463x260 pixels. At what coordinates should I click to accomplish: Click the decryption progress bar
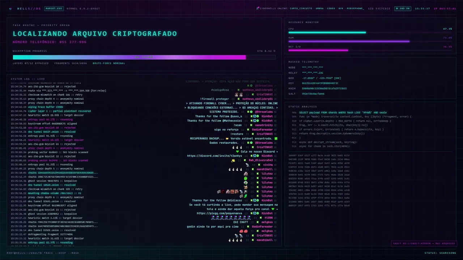[144, 57]
